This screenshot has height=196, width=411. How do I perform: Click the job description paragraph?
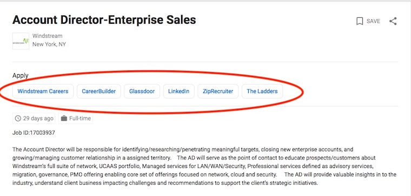tap(204, 166)
